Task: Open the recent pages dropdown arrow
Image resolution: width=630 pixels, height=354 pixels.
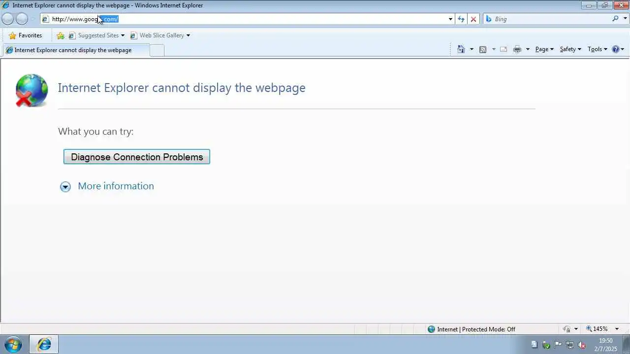Action: tap(32, 19)
